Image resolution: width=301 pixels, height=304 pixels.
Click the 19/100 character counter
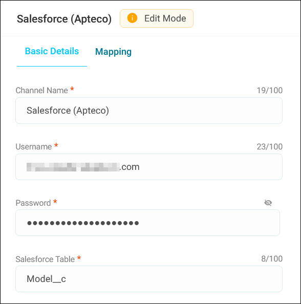coord(270,91)
